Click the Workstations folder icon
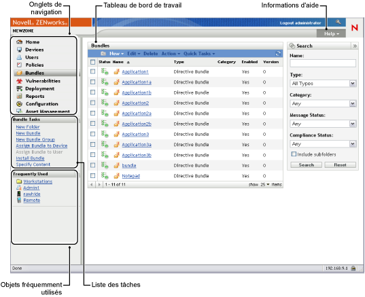 [19, 181]
